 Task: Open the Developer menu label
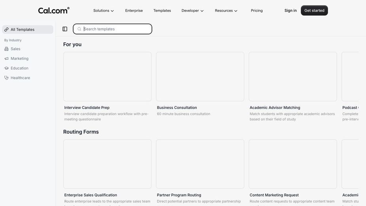(190, 11)
